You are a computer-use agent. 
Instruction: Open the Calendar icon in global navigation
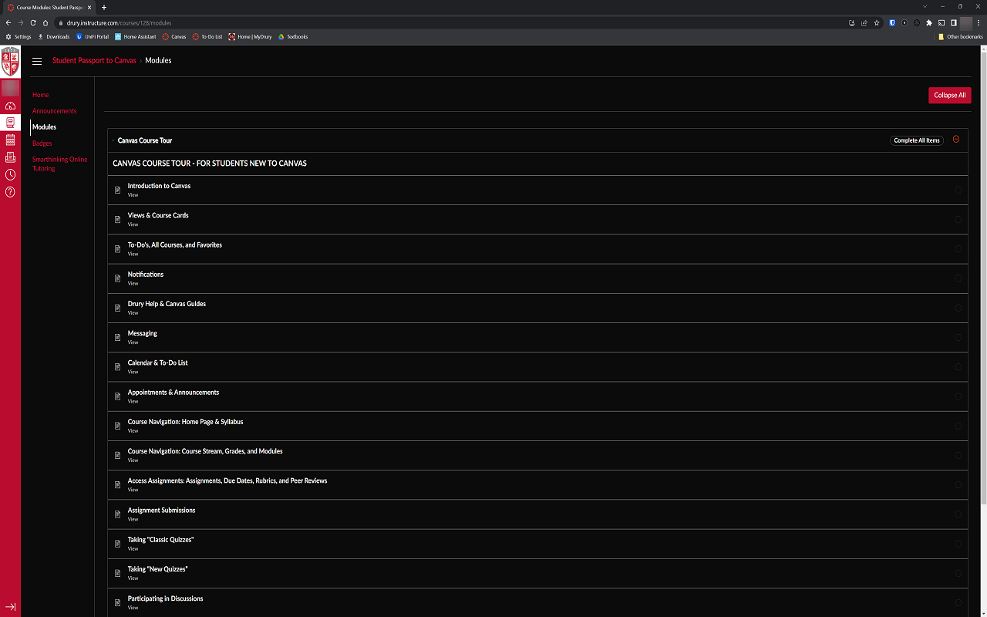click(x=10, y=140)
